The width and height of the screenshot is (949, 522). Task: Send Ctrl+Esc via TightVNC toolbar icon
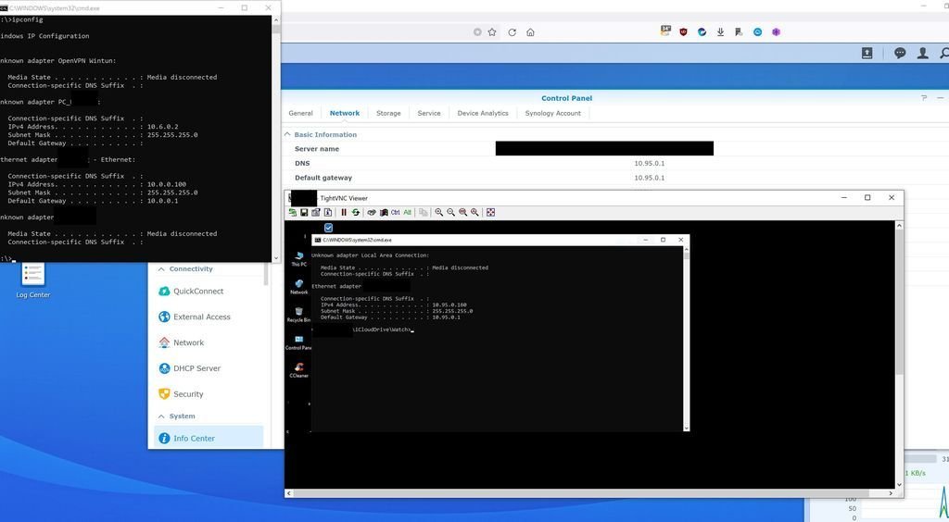(384, 212)
